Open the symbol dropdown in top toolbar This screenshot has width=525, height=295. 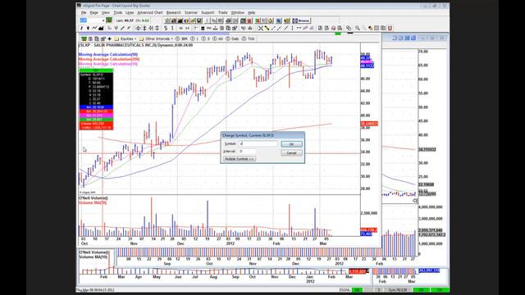point(103,20)
